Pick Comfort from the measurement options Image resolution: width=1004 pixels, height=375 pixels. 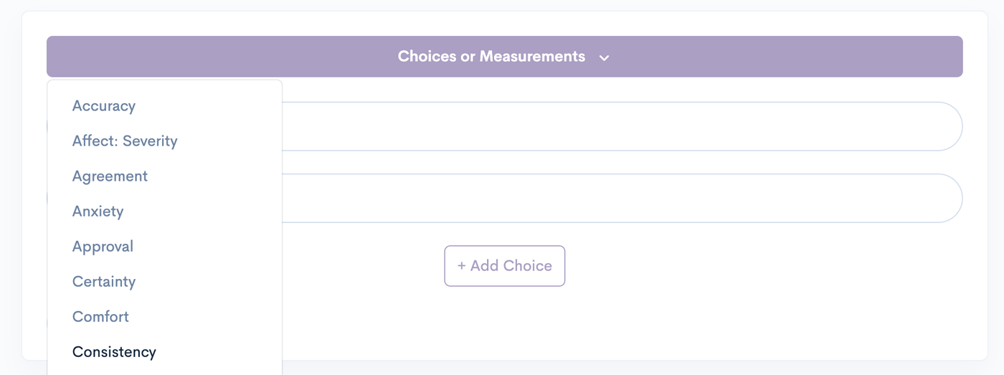100,317
